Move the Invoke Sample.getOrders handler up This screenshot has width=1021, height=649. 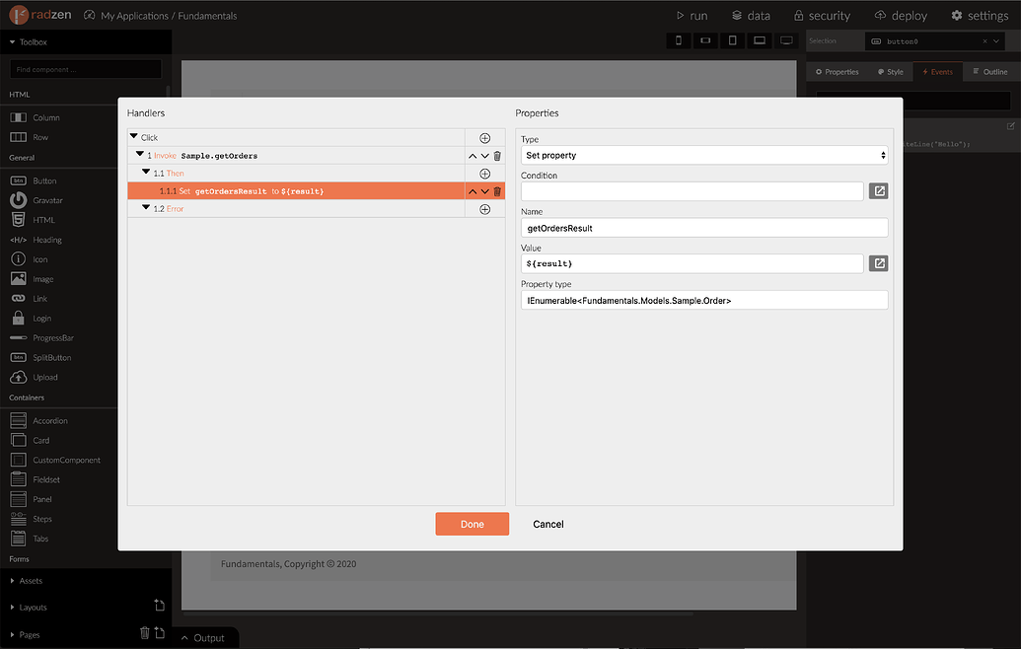click(x=473, y=156)
